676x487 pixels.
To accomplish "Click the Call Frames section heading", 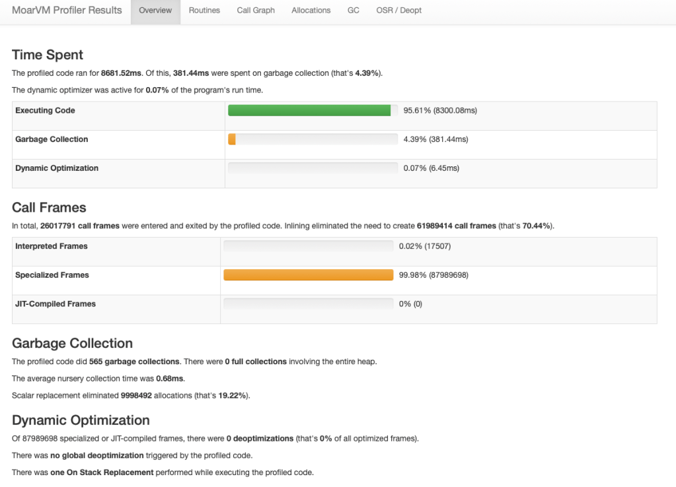I will pyautogui.click(x=49, y=207).
